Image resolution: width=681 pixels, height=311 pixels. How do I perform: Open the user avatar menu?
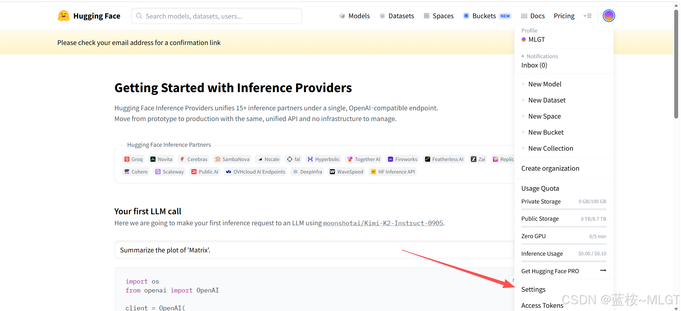coord(609,16)
